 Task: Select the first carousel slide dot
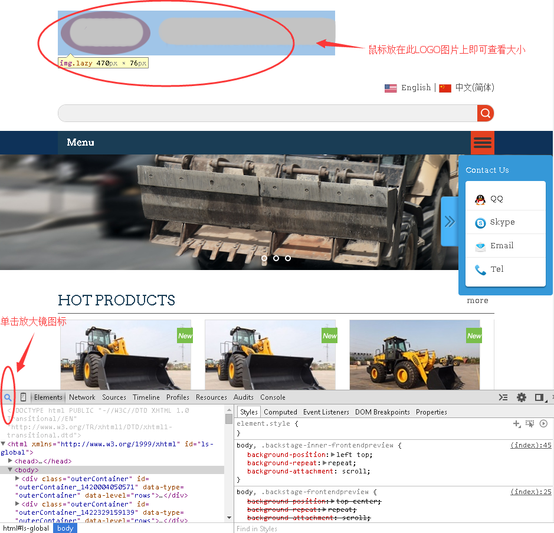click(x=264, y=258)
